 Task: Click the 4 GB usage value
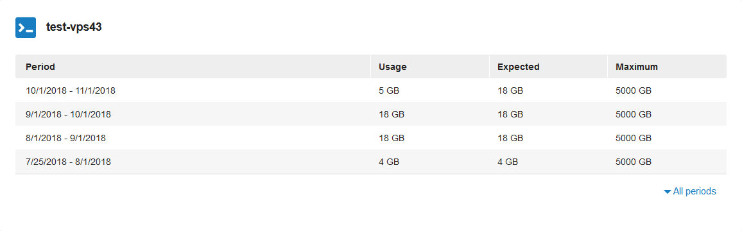tap(389, 162)
